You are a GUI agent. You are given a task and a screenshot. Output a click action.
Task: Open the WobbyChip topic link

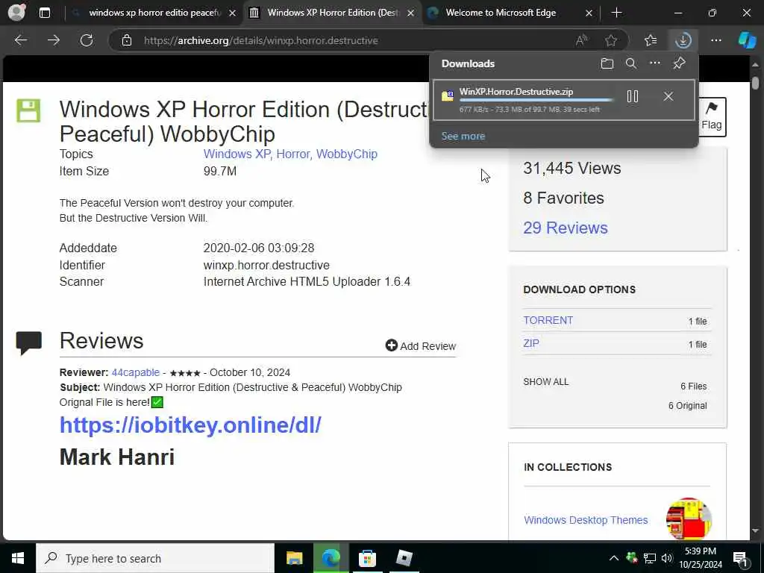(347, 154)
